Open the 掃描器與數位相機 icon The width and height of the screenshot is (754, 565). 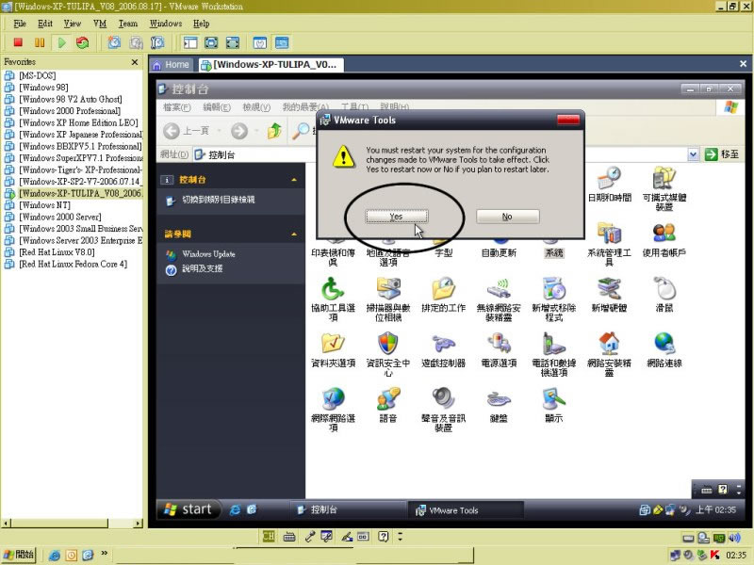pyautogui.click(x=388, y=299)
